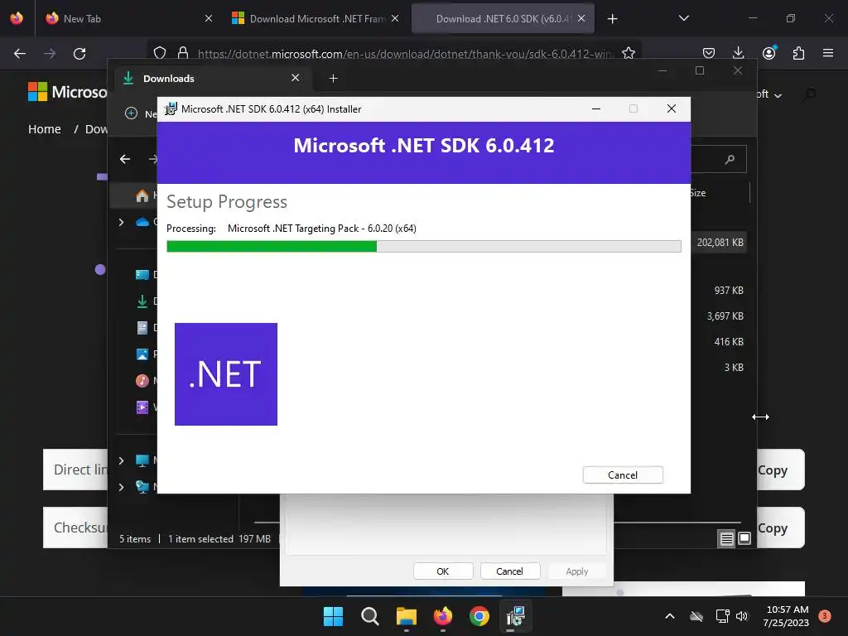Open File Explorer from taskbar
848x636 pixels.
point(406,616)
